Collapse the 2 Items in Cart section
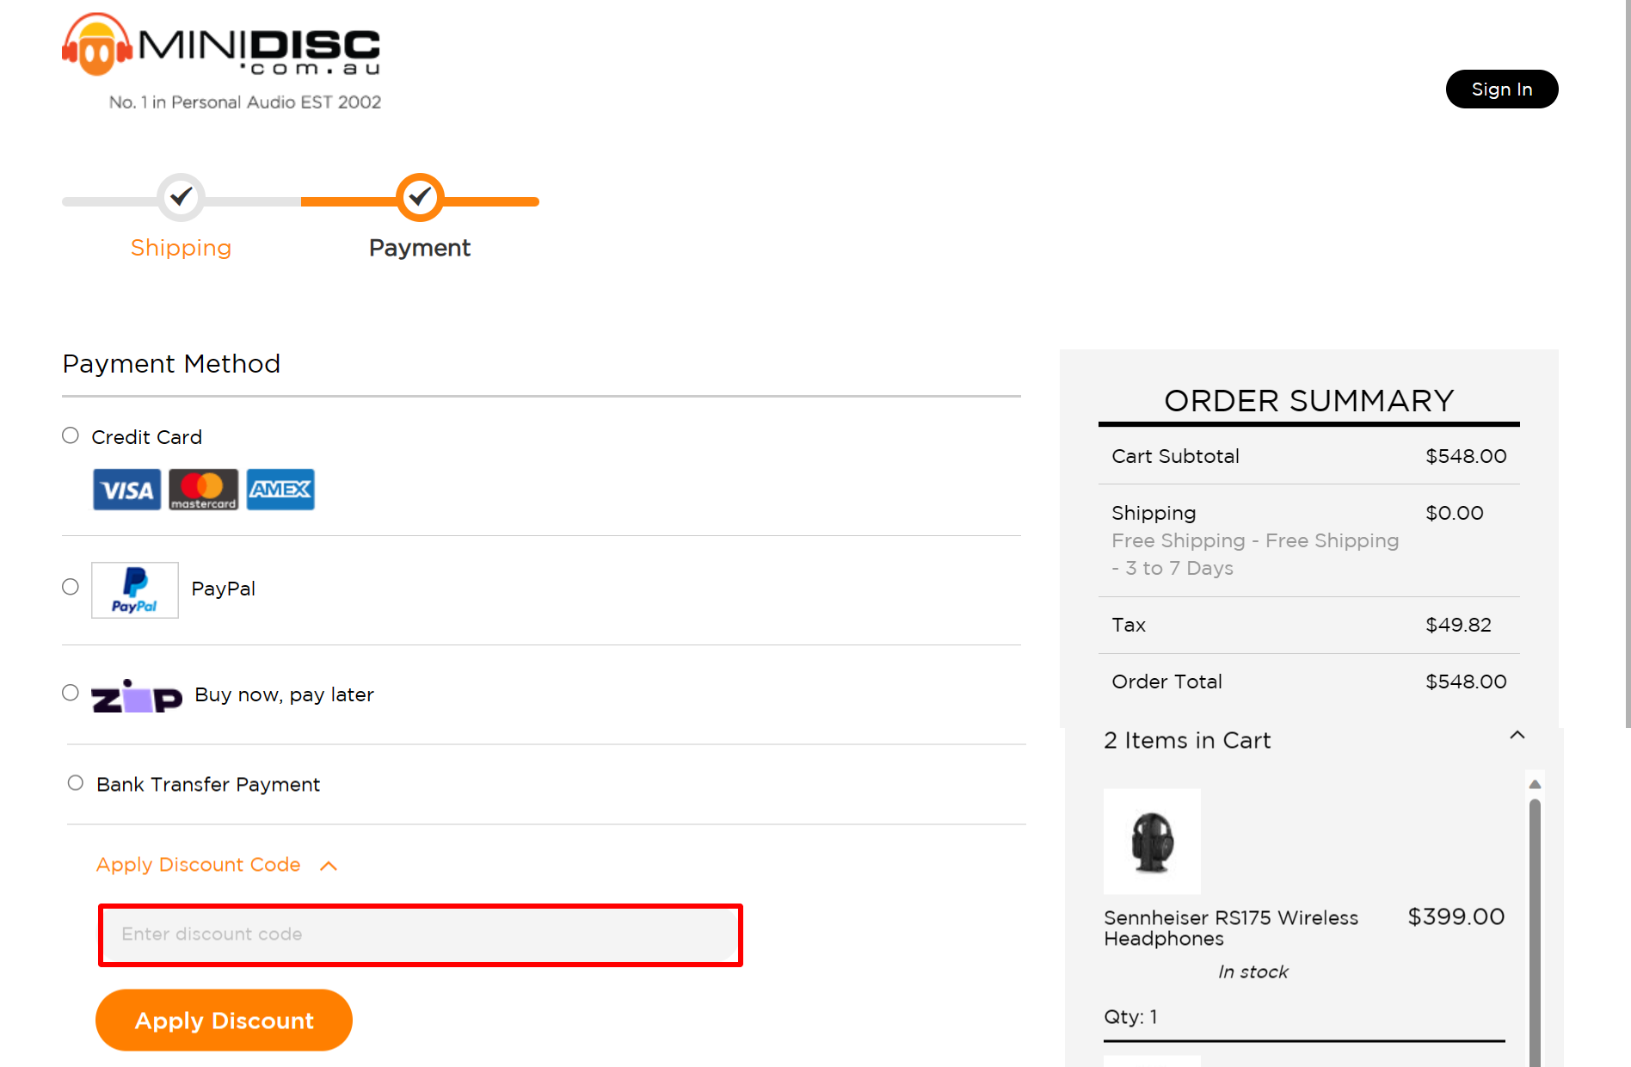The width and height of the screenshot is (1631, 1067). pyautogui.click(x=1518, y=736)
